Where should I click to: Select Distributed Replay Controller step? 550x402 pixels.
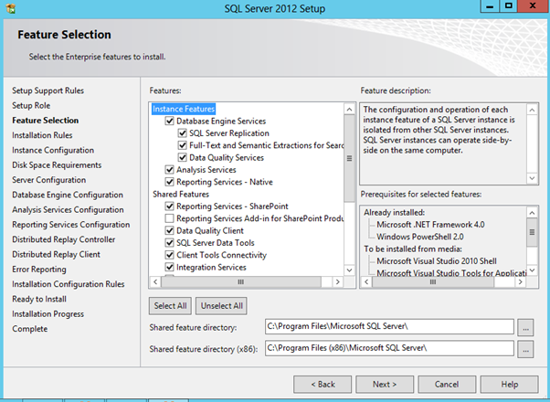tap(63, 239)
